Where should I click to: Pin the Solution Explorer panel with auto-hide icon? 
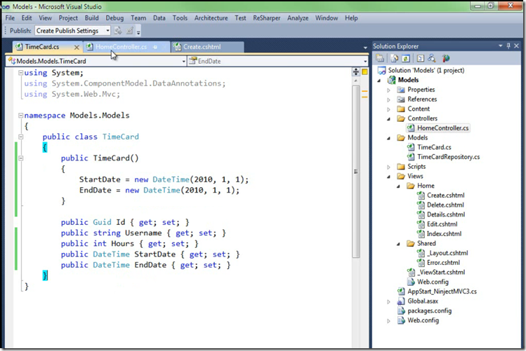click(508, 46)
